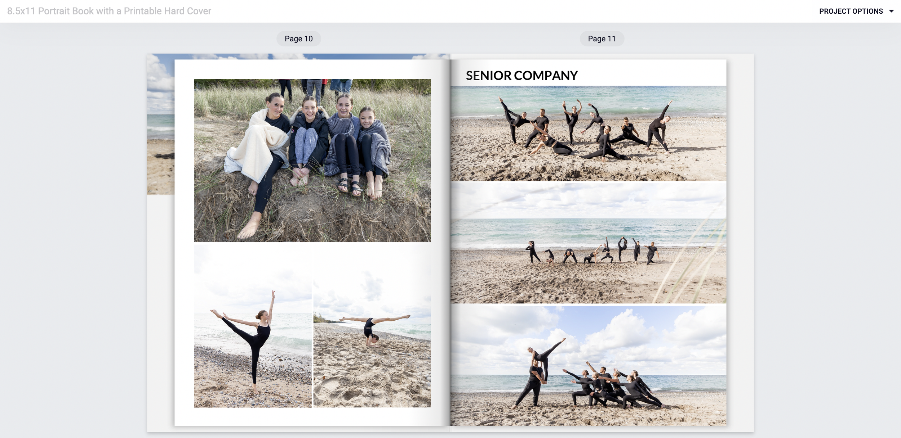Click the arrow beside PROJECT OPTIONS
Image resolution: width=901 pixels, height=438 pixels.
(x=891, y=11)
